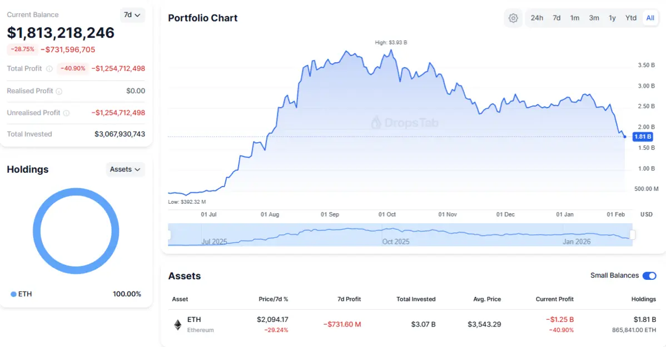Toggle the Small Balances switch

[649, 276]
